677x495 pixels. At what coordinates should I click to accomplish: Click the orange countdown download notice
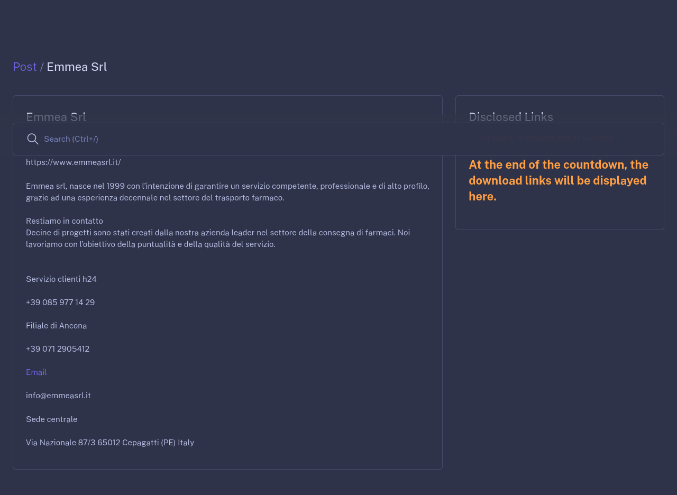(x=559, y=180)
